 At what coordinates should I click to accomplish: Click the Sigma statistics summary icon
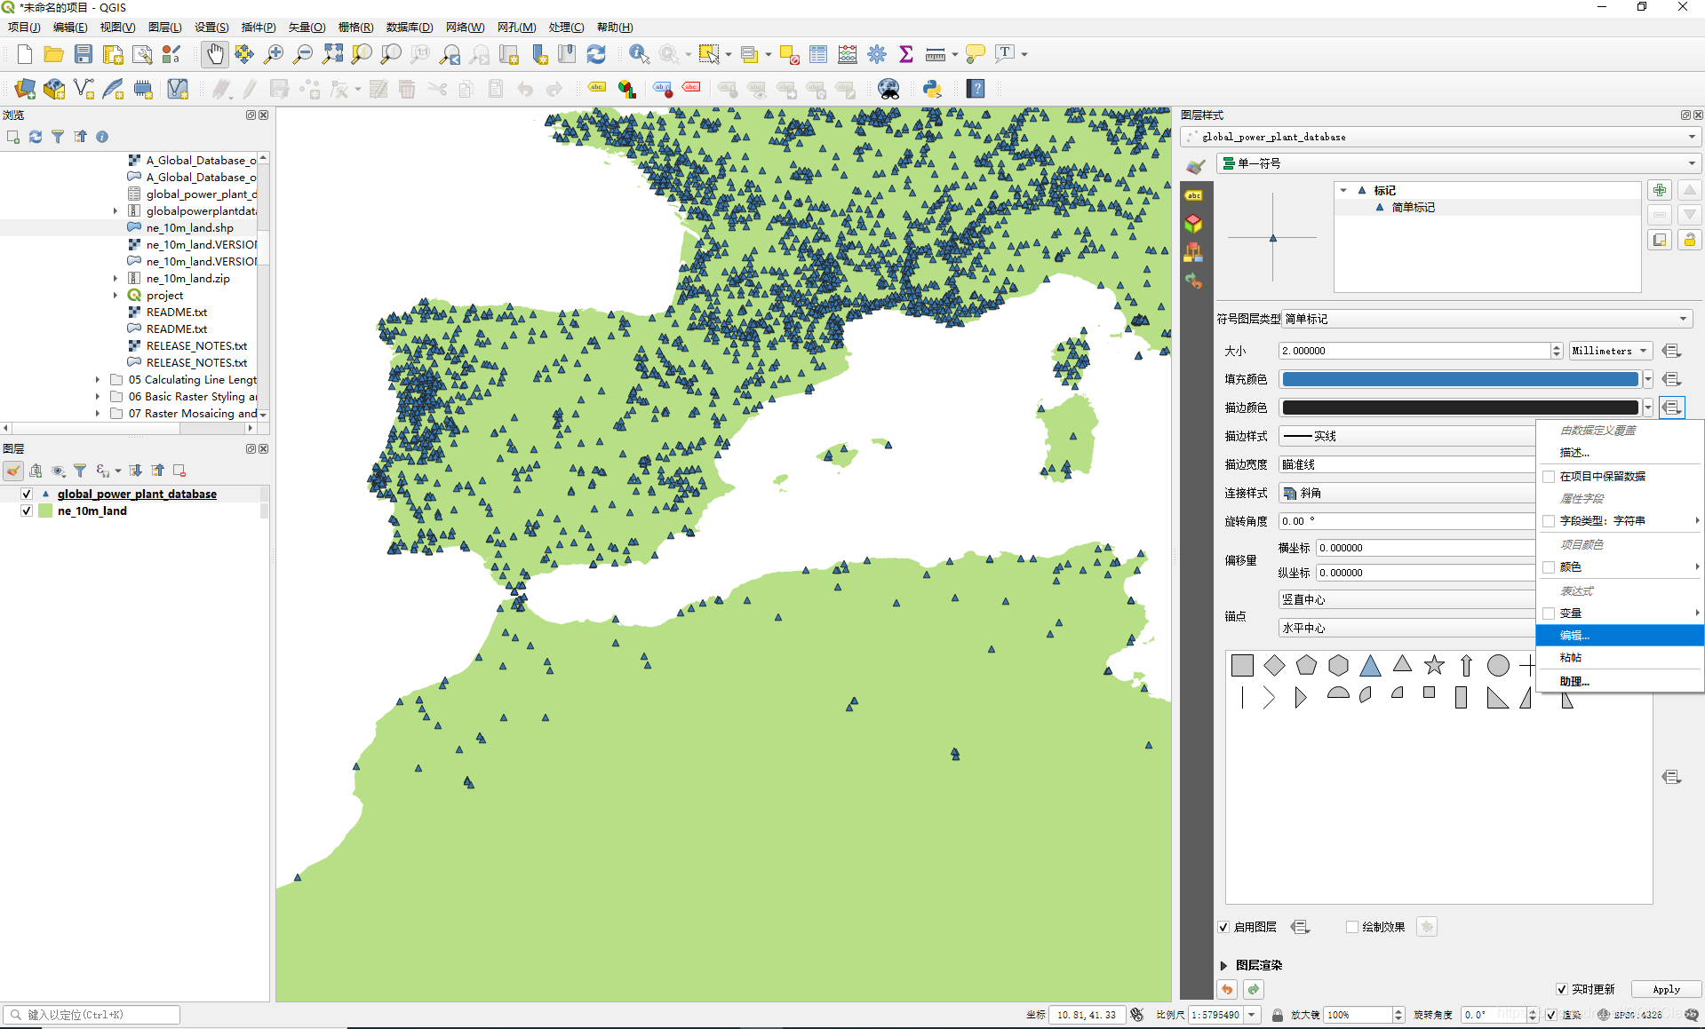[x=906, y=54]
